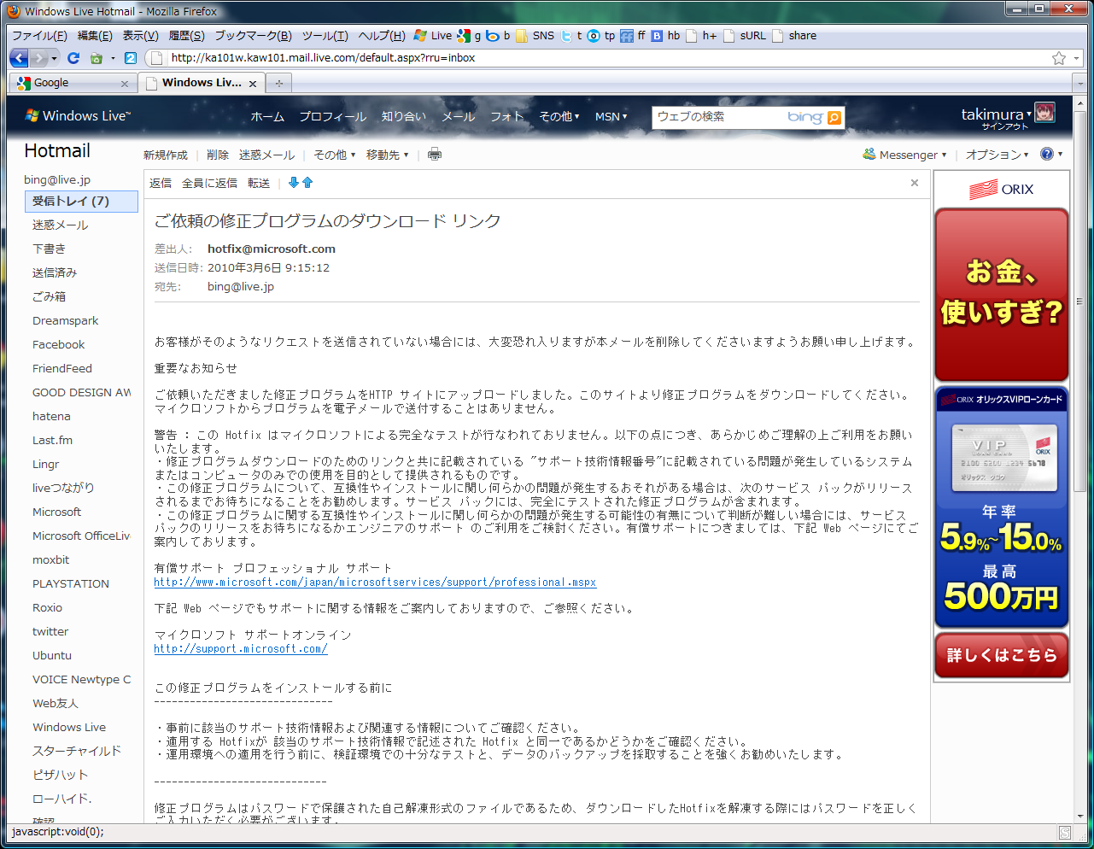Reload the page with refresh icon

click(73, 58)
